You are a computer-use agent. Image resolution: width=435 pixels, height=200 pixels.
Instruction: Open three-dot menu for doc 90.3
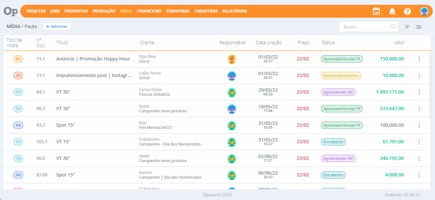pyautogui.click(x=419, y=109)
